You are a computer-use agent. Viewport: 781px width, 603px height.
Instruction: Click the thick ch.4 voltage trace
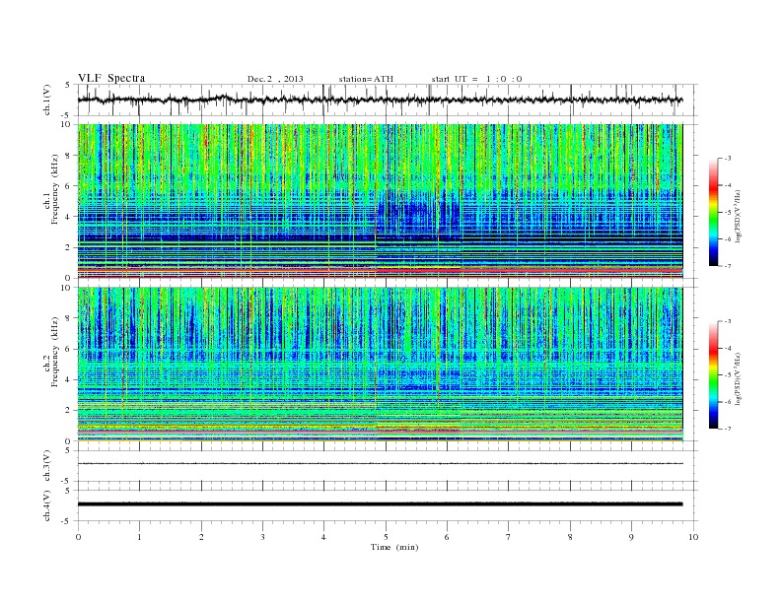point(380,504)
